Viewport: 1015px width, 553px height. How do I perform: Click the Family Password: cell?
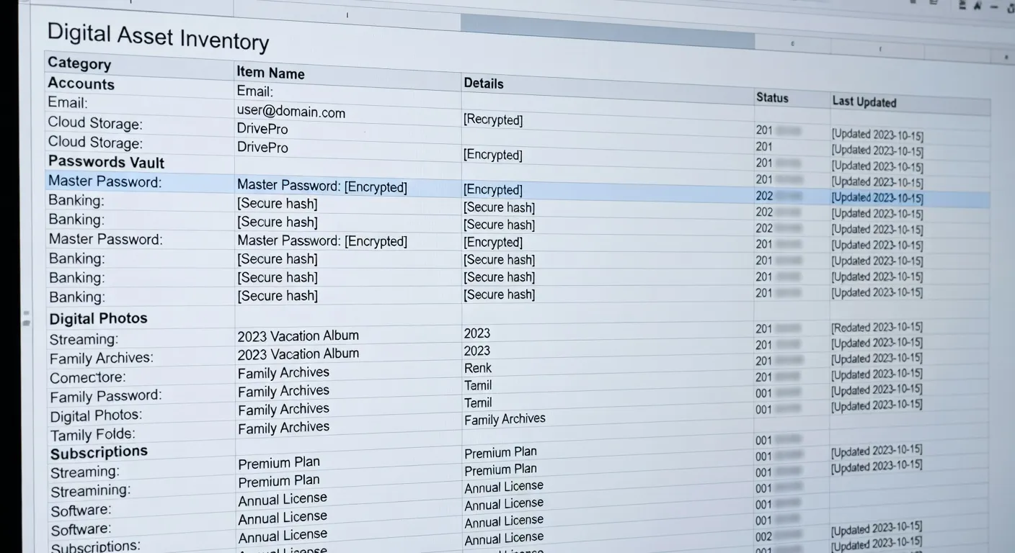click(x=105, y=396)
